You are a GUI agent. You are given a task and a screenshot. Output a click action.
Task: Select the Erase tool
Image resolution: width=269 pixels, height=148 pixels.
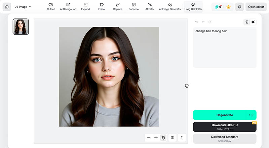[102, 6]
